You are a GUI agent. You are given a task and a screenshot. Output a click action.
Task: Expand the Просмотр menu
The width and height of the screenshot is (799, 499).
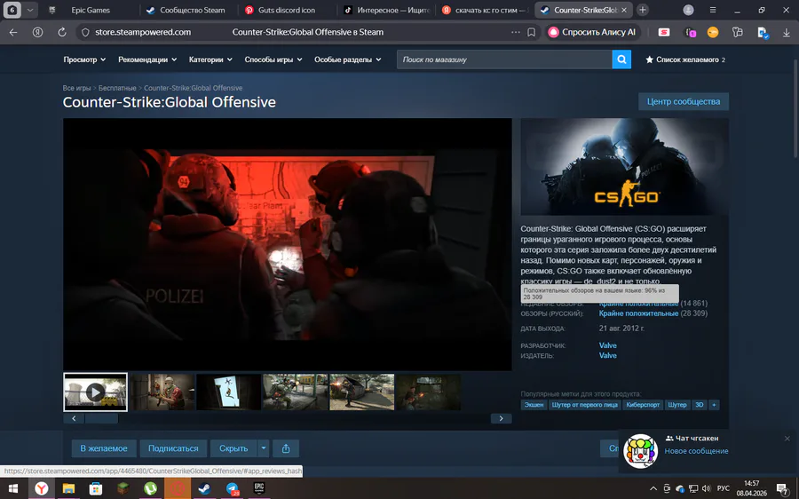pos(84,59)
